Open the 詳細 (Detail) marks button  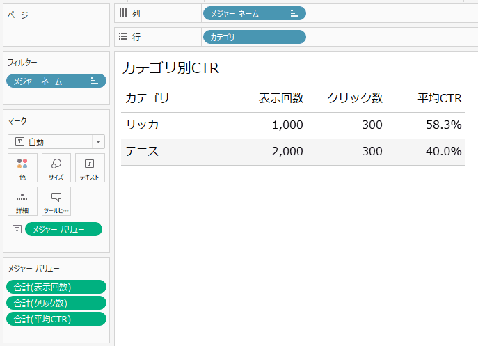point(22,201)
